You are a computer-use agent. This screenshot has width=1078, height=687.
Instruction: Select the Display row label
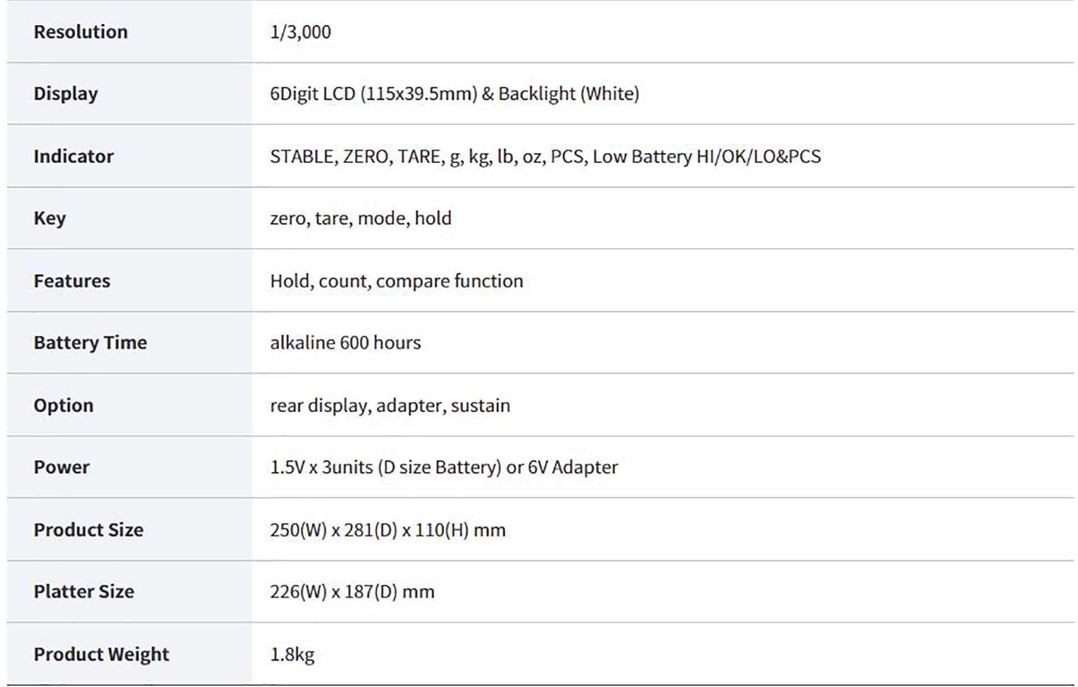(66, 94)
